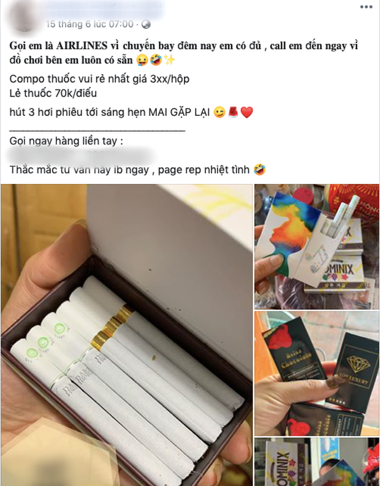Click the globe public privacy icon
Viewport: 380px width, 486px height.
coord(146,25)
